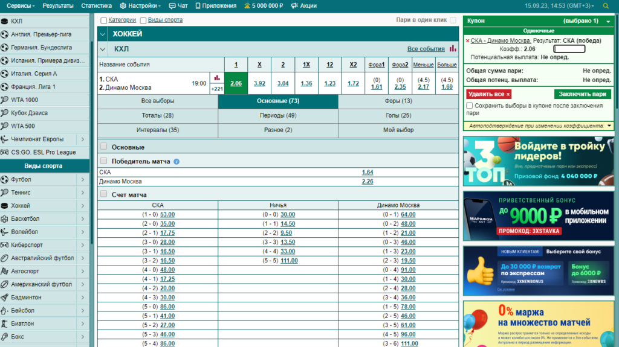This screenshot has height=347, width=619.
Task: Click Заключить пари button
Action: point(582,94)
